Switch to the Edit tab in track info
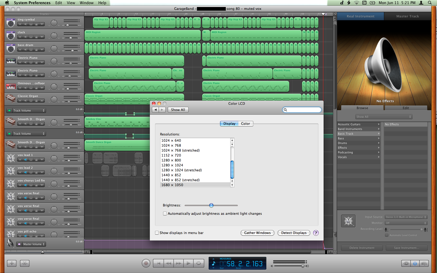437x273 pixels. (x=406, y=108)
